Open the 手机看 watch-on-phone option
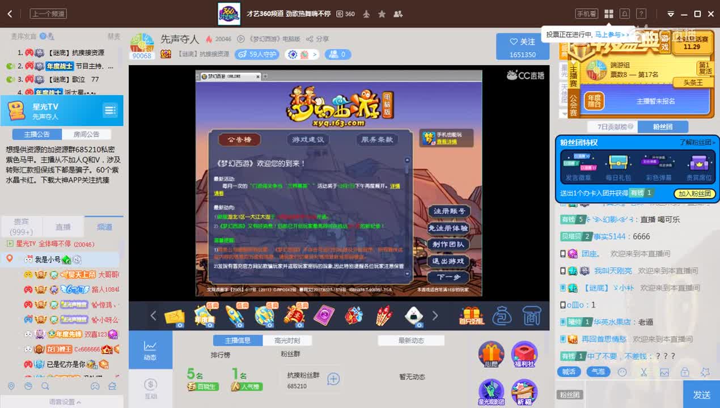The width and height of the screenshot is (720, 408). (586, 14)
